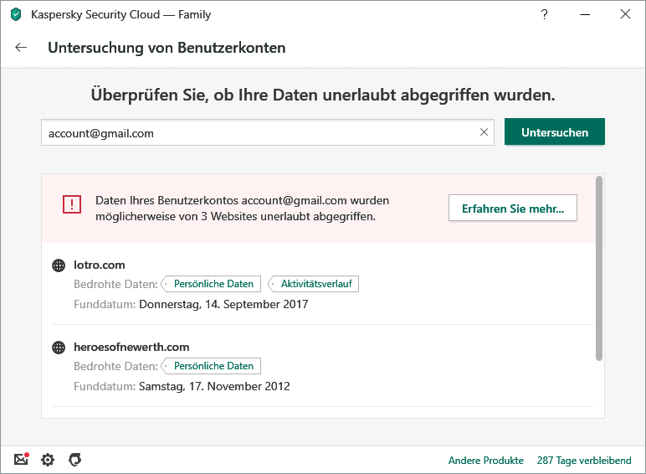Open the Andere Produkte link
This screenshot has height=474, width=646.
tap(485, 461)
